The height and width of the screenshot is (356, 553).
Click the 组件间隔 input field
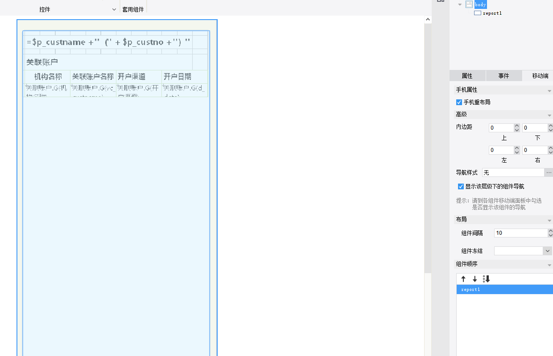(520, 233)
